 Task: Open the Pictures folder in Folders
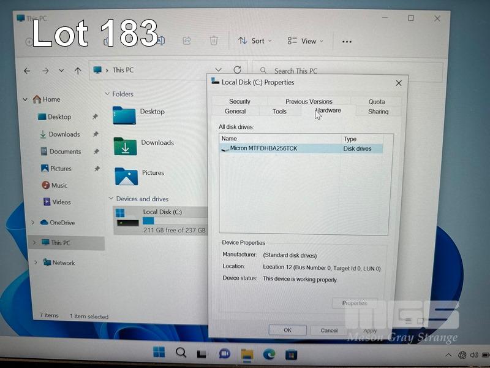click(x=126, y=176)
